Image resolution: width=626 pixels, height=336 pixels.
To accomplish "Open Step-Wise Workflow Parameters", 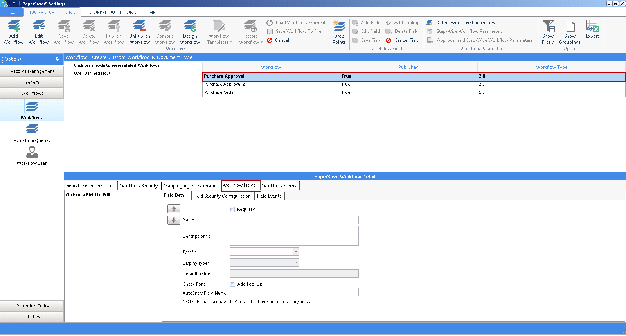I will point(465,31).
